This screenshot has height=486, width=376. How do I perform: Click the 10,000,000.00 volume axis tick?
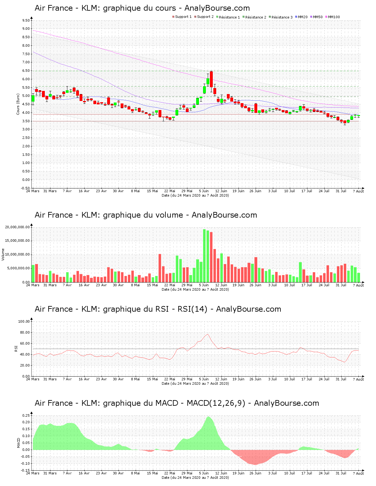point(18,255)
